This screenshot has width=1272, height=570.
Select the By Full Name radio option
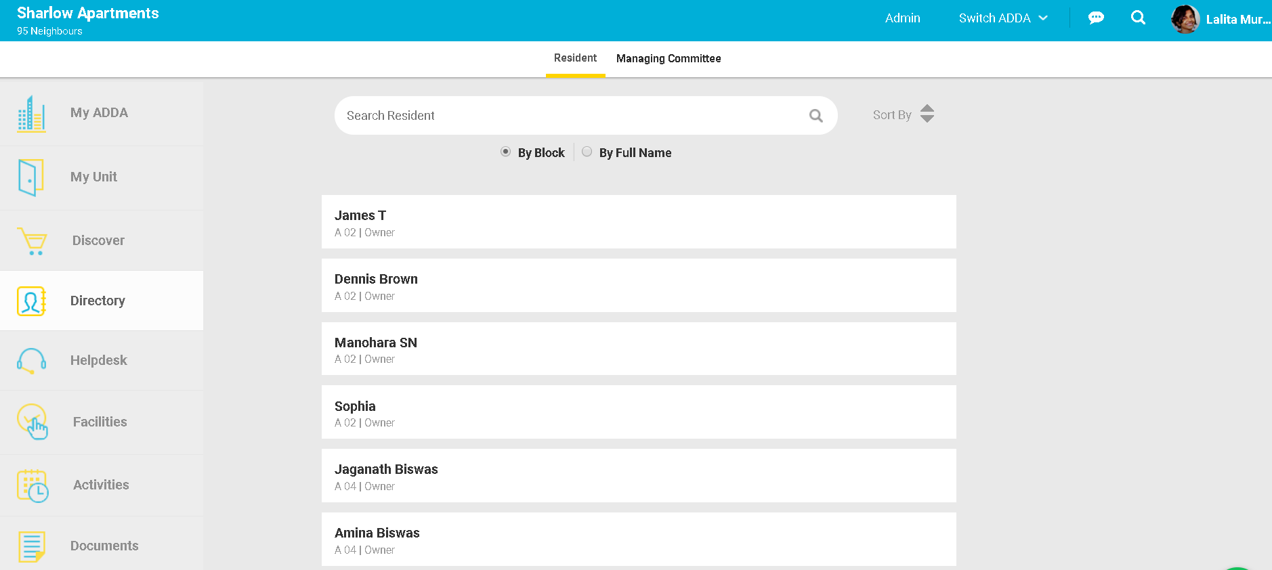[x=587, y=152]
